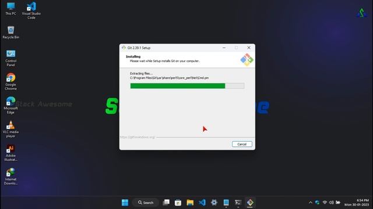Select Adobe Illustrator desktop shortcut
Image resolution: width=373 pixels, height=209 pixels.
[x=10, y=153]
